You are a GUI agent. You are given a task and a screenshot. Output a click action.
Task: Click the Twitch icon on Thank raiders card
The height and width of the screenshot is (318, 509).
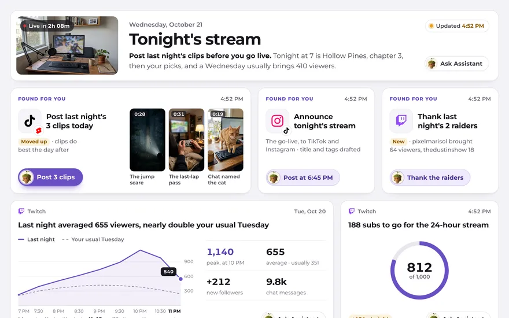pyautogui.click(x=401, y=121)
